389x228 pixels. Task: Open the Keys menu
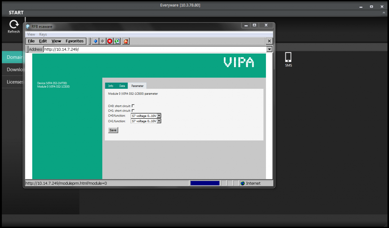click(43, 35)
